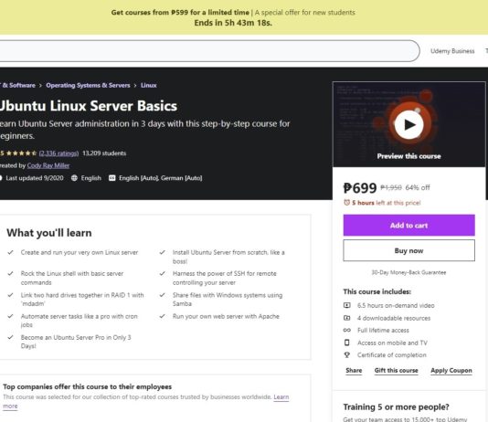Play the course preview video
Image resolution: width=488 pixels, height=422 pixels.
coord(408,125)
